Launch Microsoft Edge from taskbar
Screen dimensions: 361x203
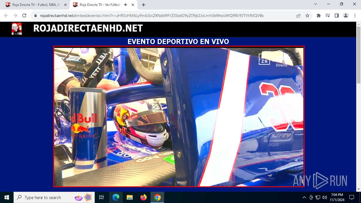[116, 197]
